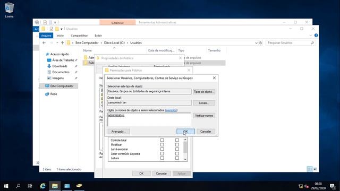Select Downloads in quick access
This screenshot has height=191, width=340.
[x=59, y=66]
